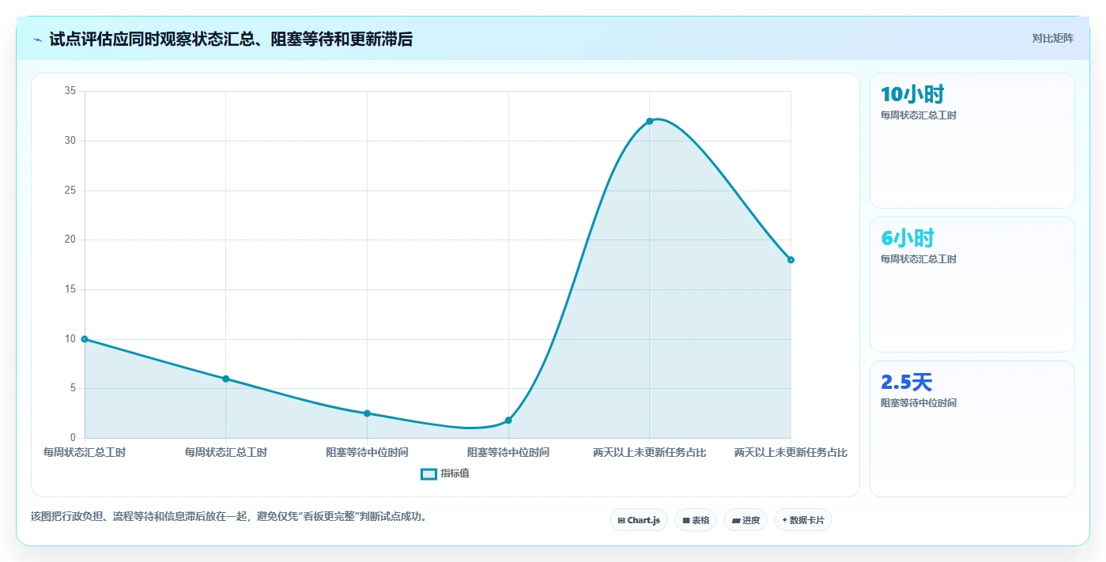
Task: Click the 10小时 card value
Action: (x=912, y=94)
